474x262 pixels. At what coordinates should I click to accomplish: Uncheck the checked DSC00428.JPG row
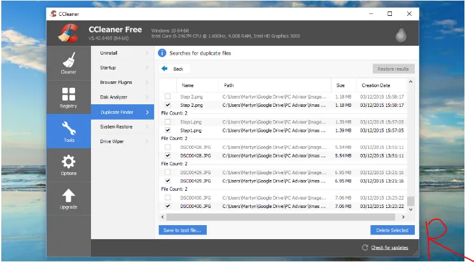click(167, 155)
